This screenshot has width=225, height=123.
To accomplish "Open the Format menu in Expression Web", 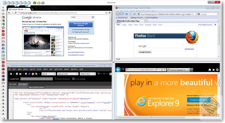I will (x=32, y=69).
